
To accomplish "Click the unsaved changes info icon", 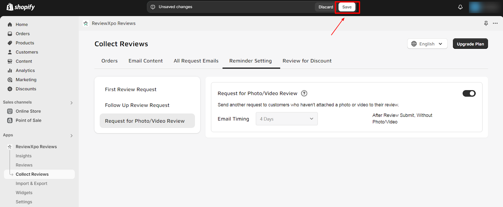I will (153, 7).
